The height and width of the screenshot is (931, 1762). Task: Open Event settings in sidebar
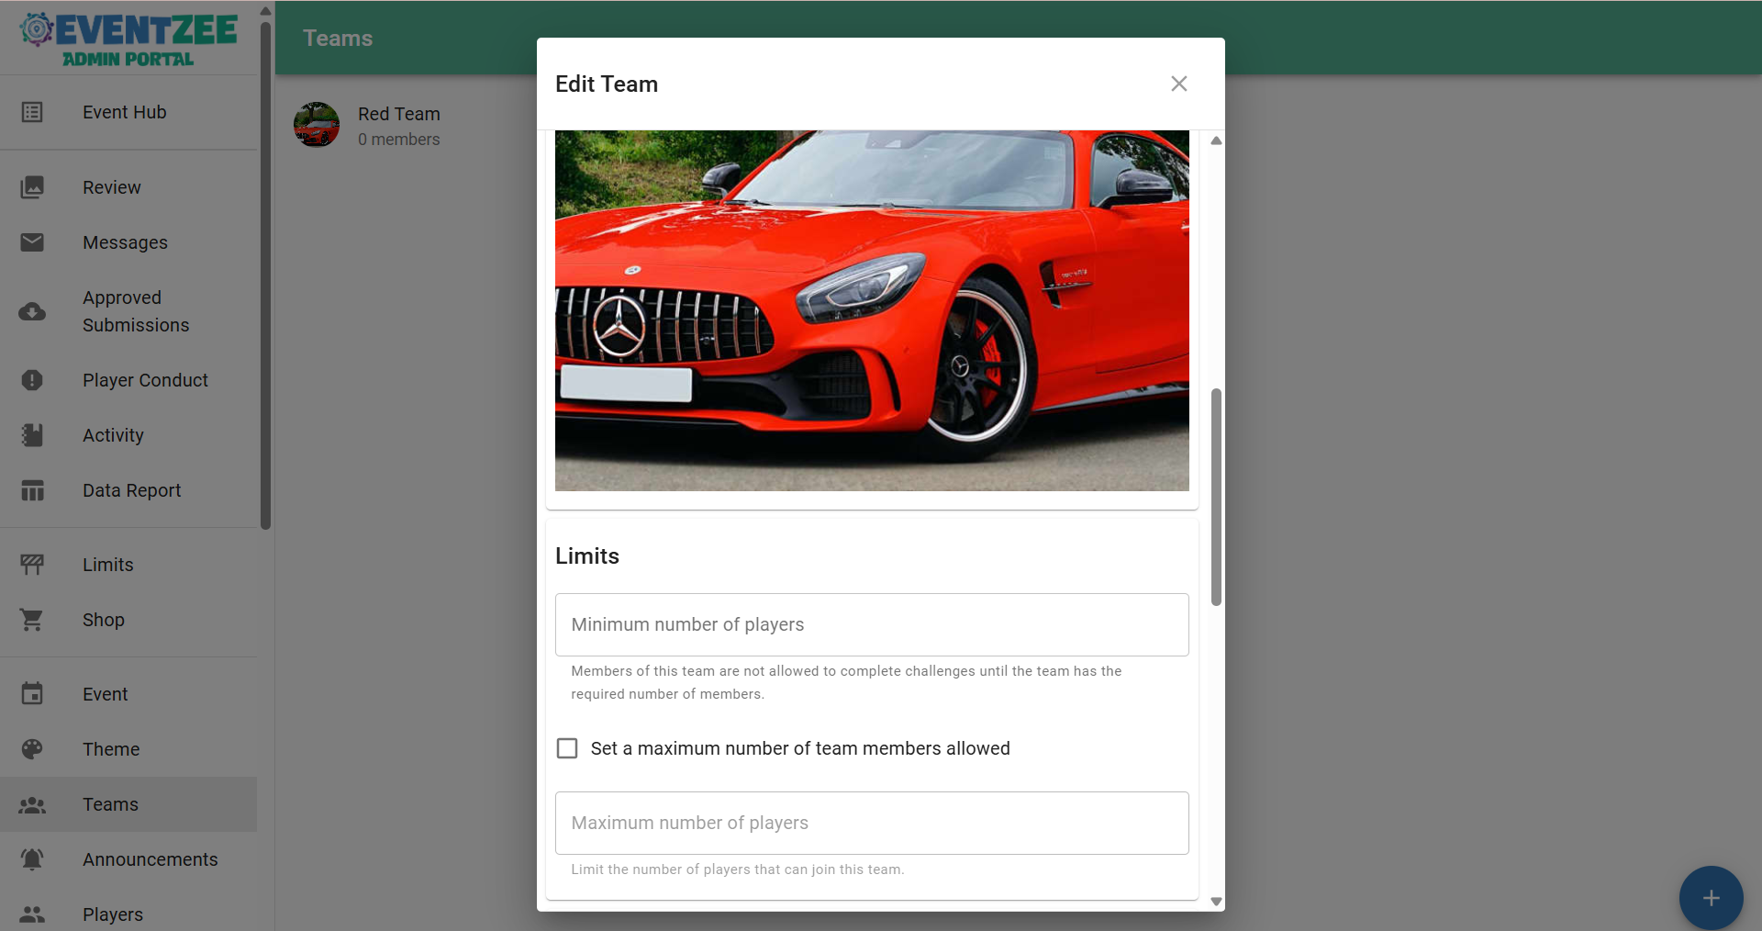[x=128, y=694]
